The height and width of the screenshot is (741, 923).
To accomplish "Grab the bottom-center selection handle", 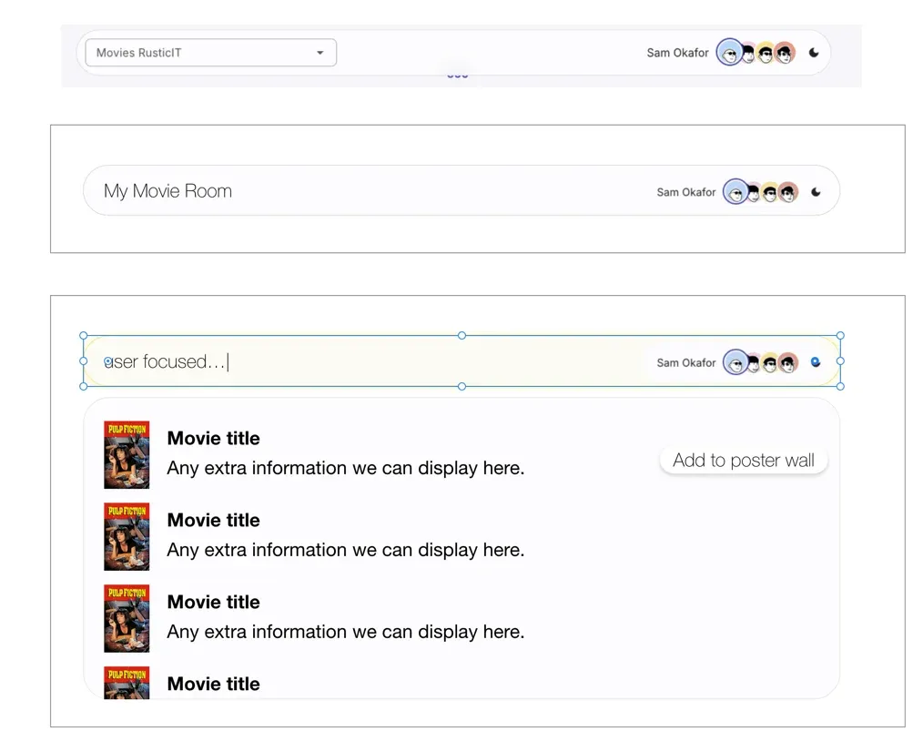I will [x=462, y=386].
